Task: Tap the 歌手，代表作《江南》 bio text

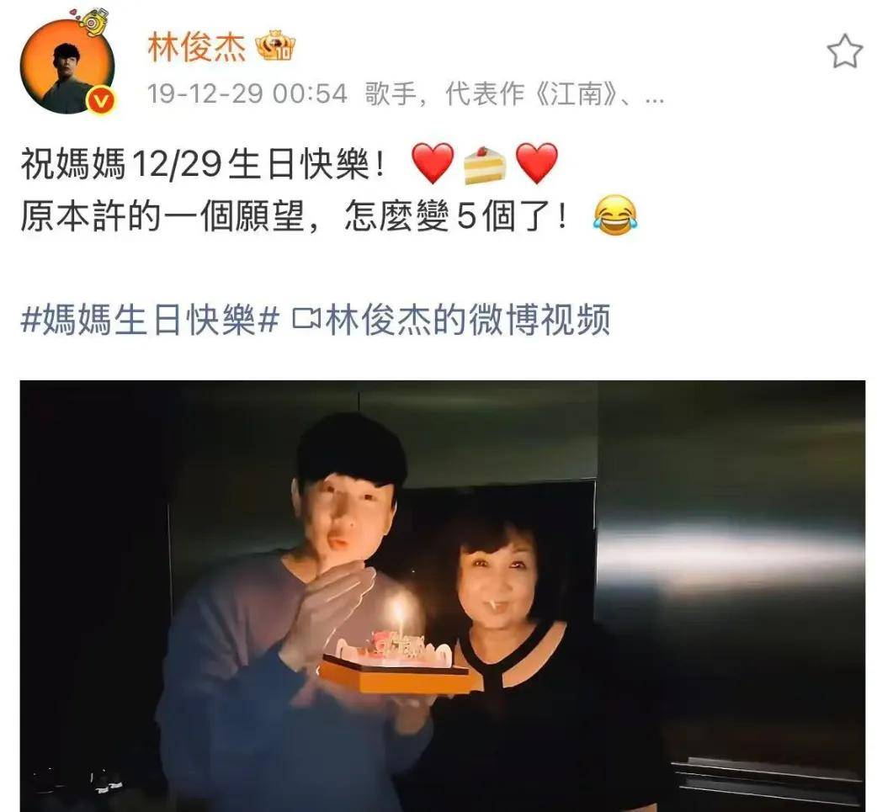Action: point(491,93)
